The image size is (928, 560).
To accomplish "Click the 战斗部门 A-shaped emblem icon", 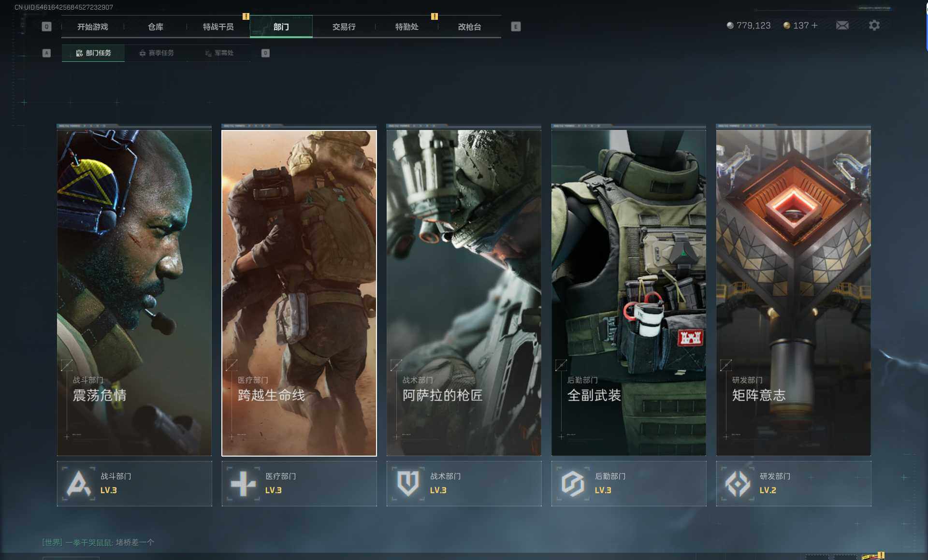I will pyautogui.click(x=78, y=483).
